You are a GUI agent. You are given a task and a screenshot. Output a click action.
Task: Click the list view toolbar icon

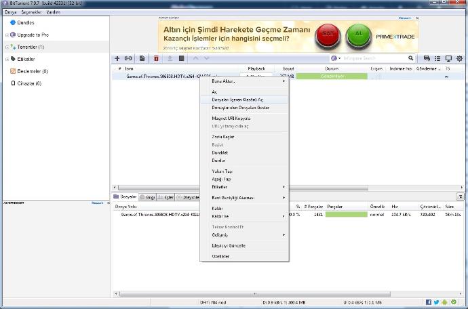tap(437, 58)
